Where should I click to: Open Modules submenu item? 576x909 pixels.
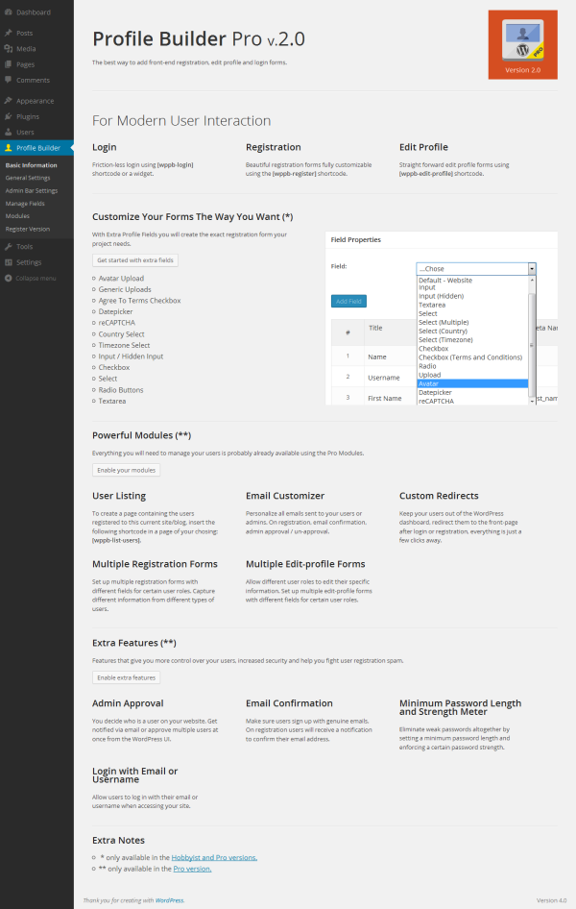coord(17,215)
